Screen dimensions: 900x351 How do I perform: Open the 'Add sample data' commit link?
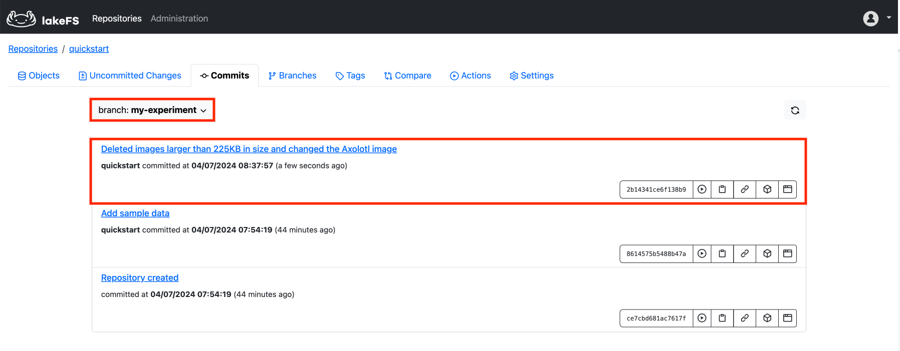pyautogui.click(x=135, y=213)
